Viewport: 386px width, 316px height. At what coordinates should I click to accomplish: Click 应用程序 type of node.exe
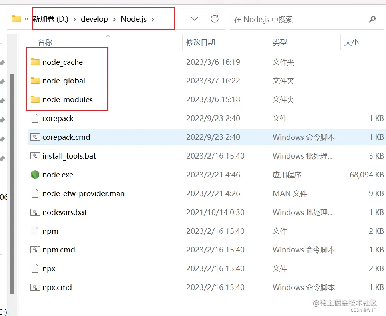click(x=287, y=175)
